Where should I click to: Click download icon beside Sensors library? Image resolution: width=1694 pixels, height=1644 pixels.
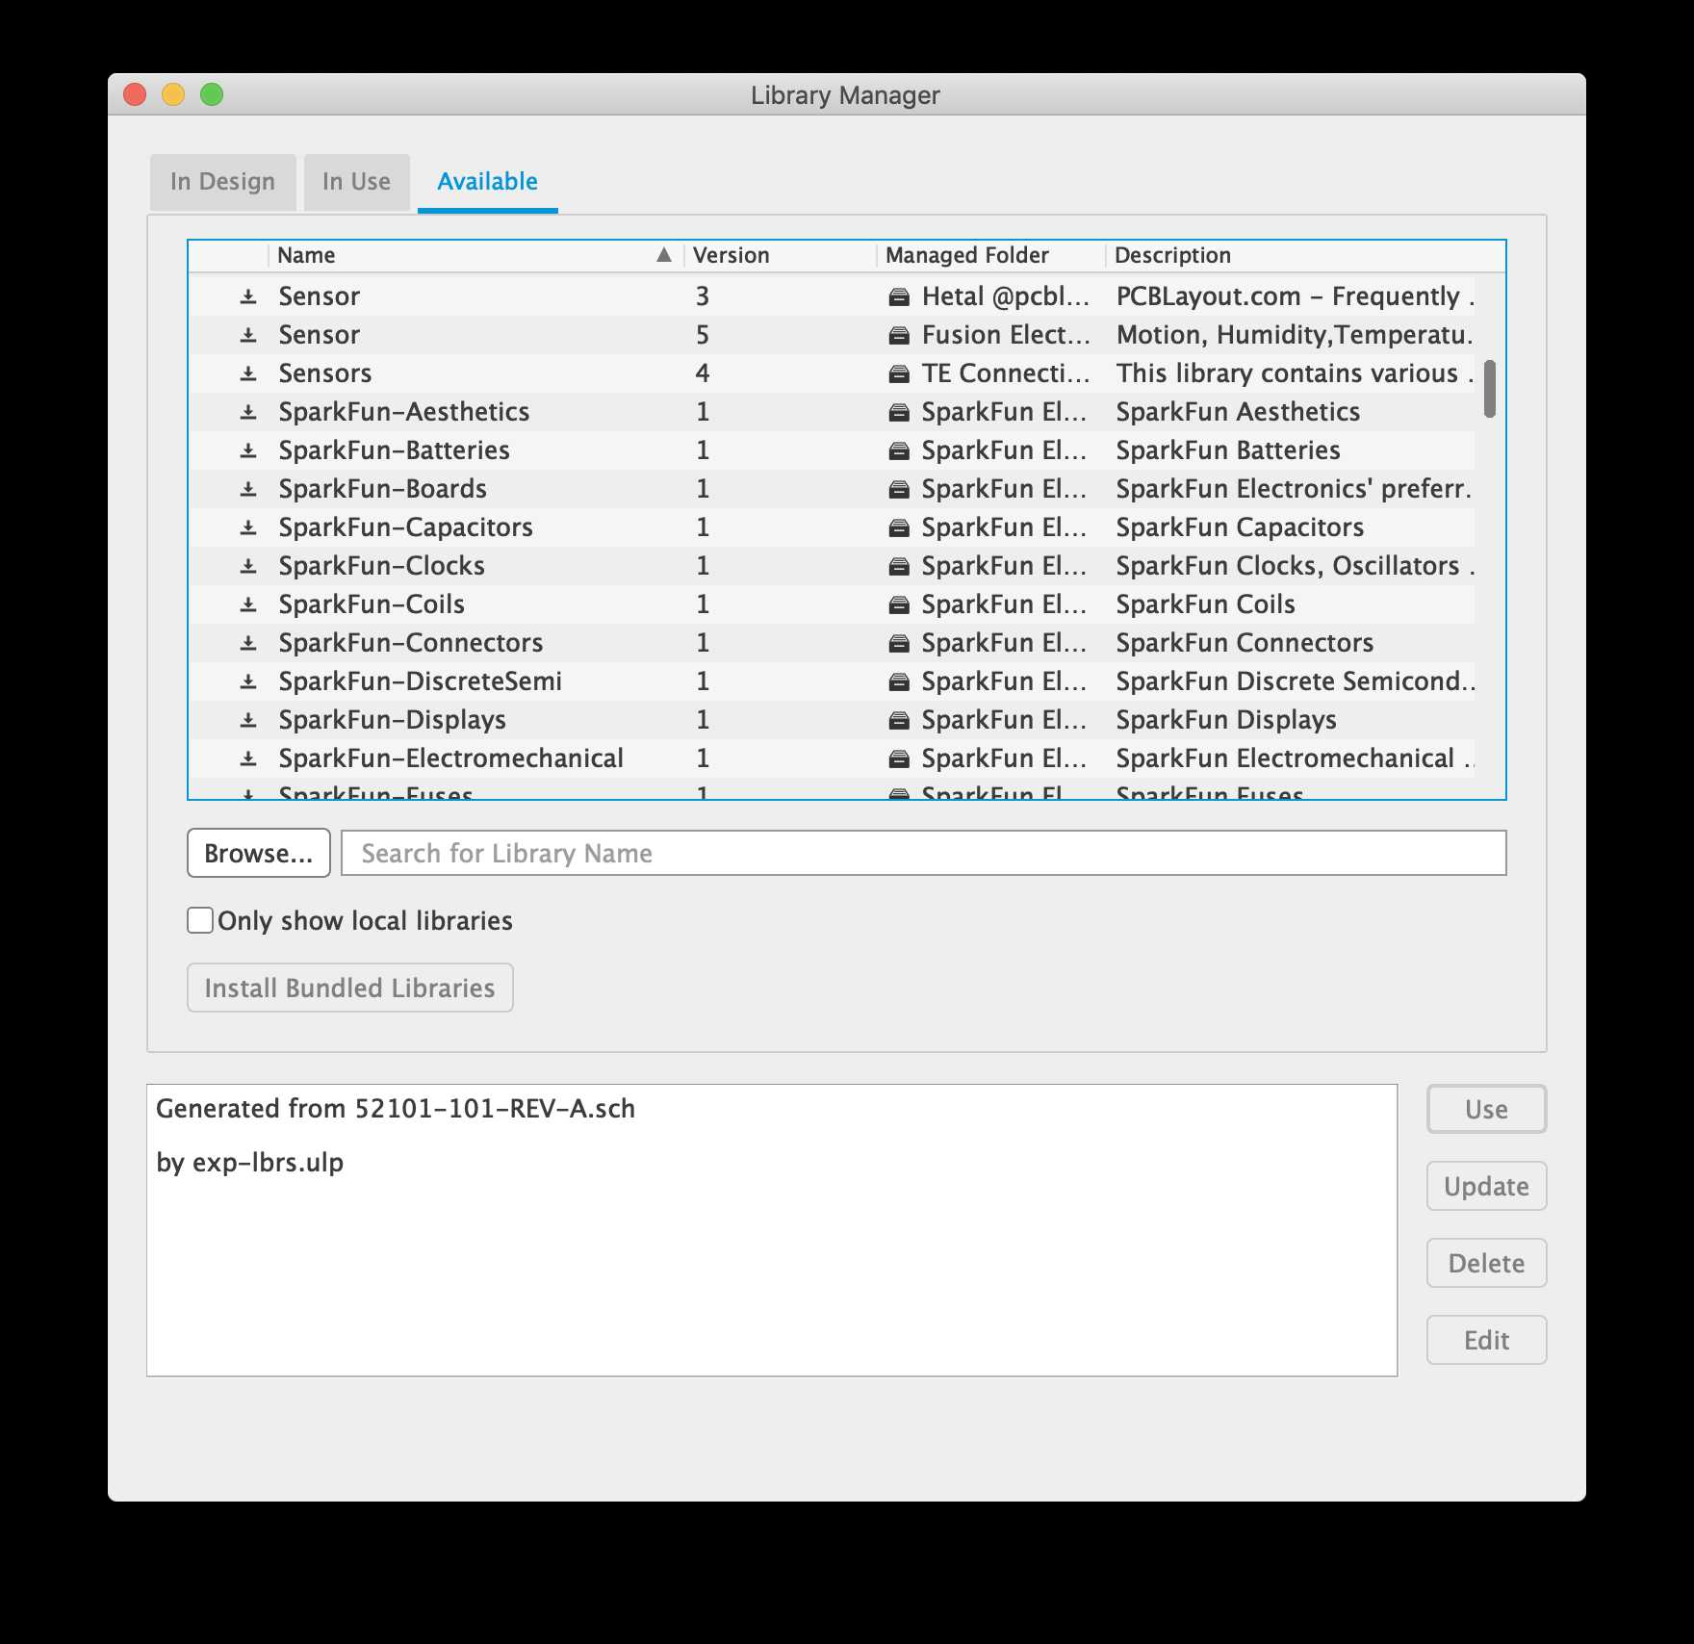point(248,373)
